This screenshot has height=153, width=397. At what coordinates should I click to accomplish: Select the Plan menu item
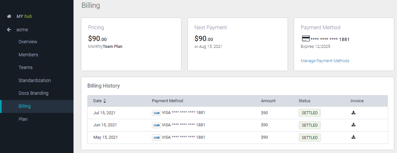(x=23, y=119)
